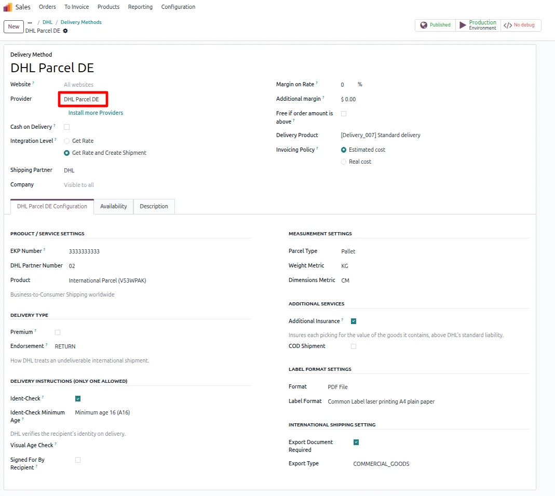Select Get Rate and Create Shipment option
555x496 pixels.
pyautogui.click(x=66, y=153)
